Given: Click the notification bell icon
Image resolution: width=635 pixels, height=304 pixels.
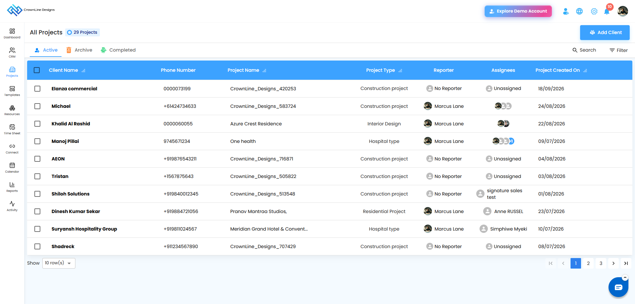Looking at the screenshot, I should click(x=607, y=12).
